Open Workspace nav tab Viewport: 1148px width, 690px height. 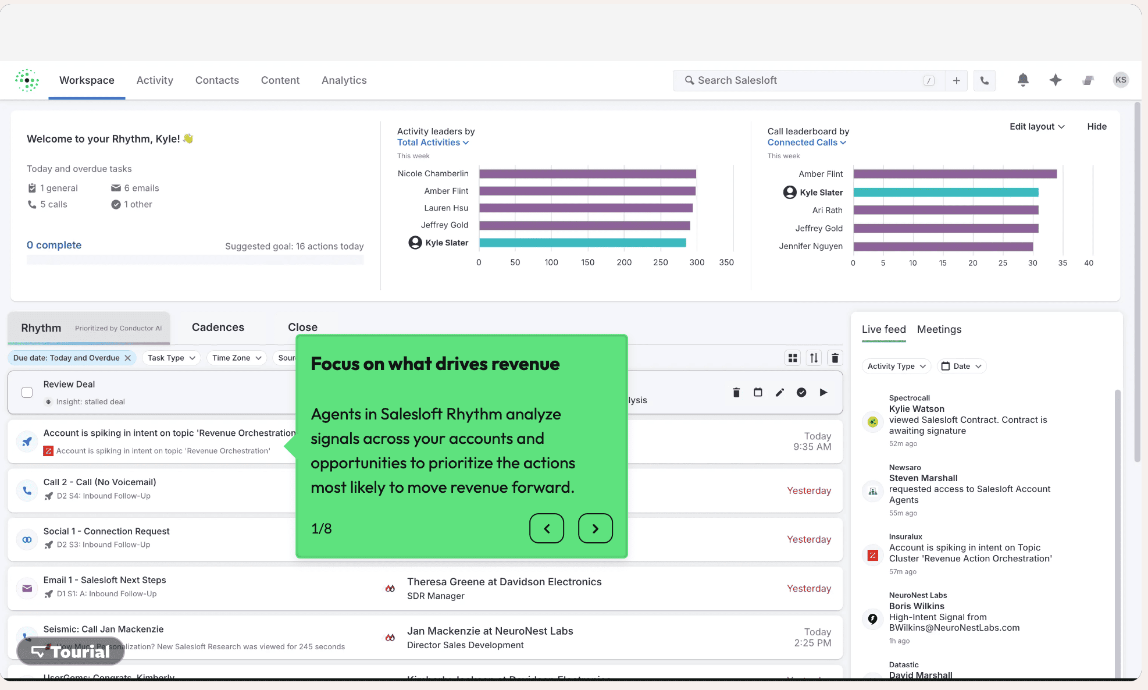(x=87, y=80)
